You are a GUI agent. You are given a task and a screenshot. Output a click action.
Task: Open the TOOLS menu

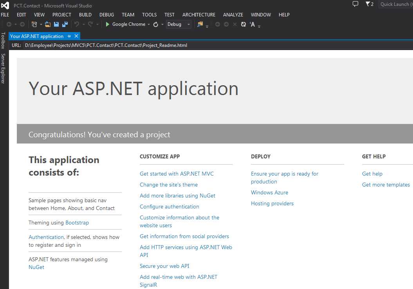tap(149, 15)
